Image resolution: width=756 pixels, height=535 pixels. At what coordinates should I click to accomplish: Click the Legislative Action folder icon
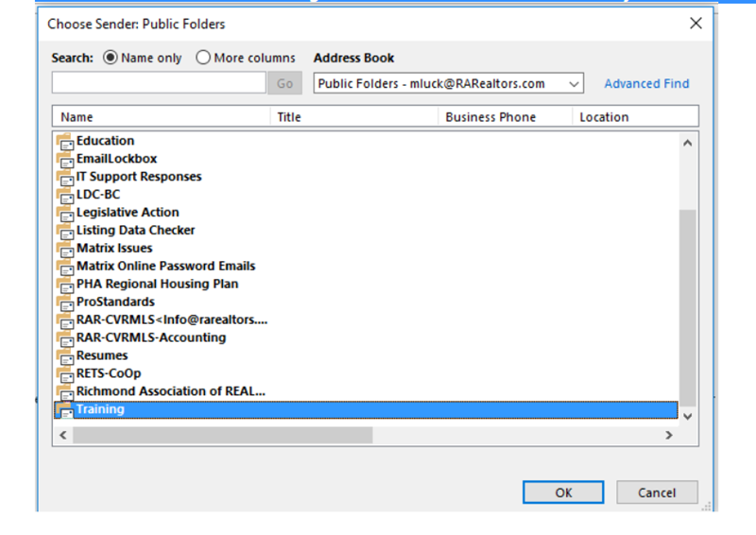[64, 213]
